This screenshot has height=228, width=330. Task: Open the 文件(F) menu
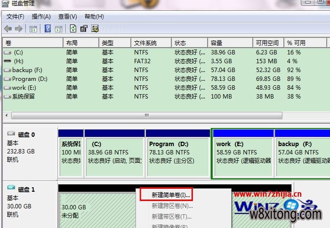coord(15,16)
